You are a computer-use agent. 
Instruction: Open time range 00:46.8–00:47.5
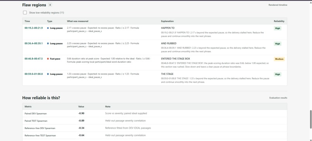pyautogui.click(x=34, y=59)
